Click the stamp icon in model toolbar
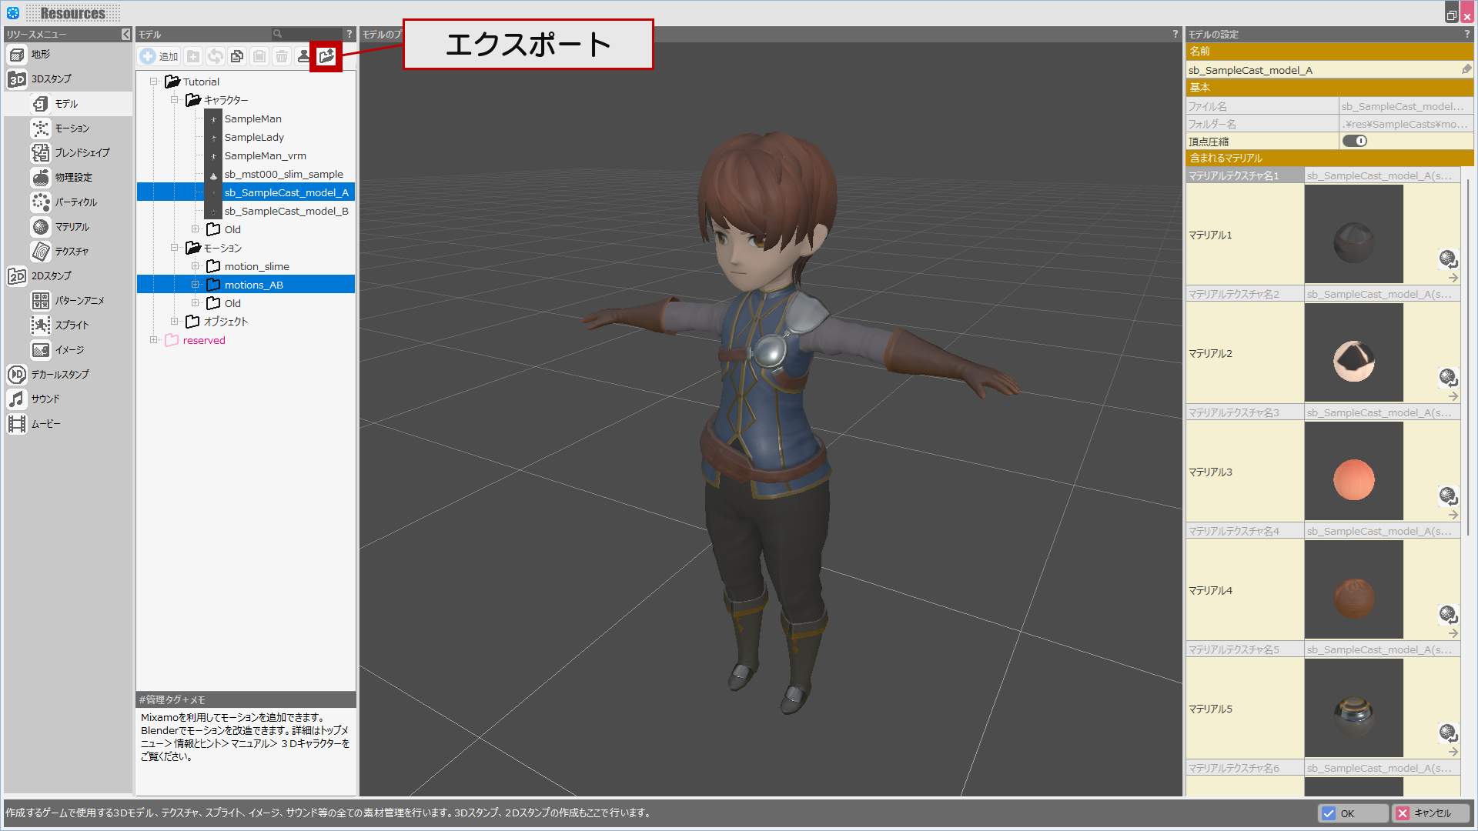The width and height of the screenshot is (1478, 831). (x=304, y=56)
